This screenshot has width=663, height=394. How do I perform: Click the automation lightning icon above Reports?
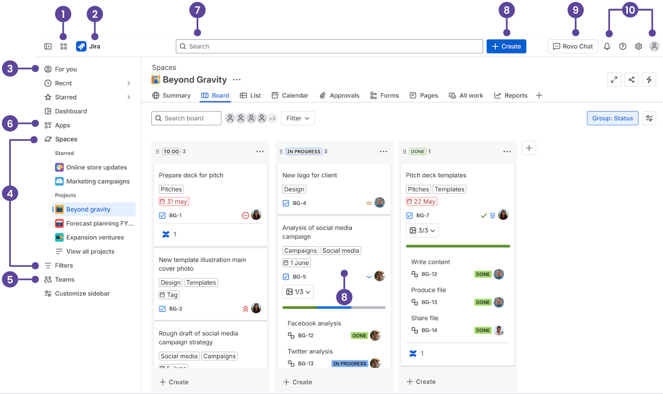tap(650, 80)
